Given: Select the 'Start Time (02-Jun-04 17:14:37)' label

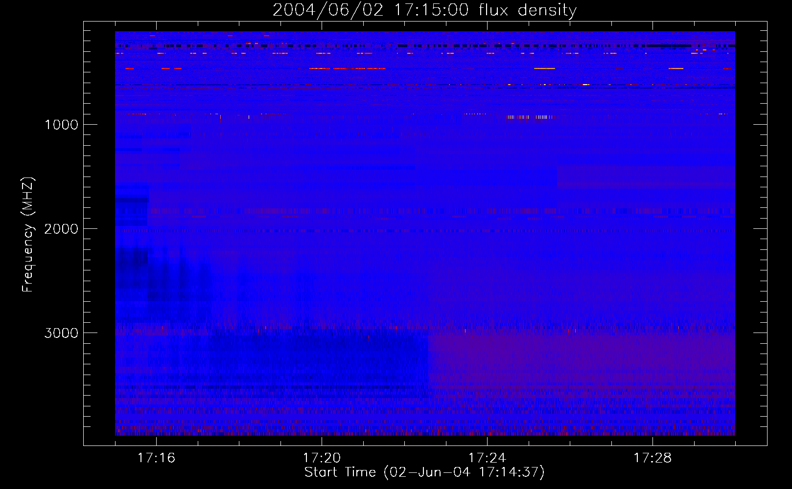Looking at the screenshot, I should click(424, 472).
